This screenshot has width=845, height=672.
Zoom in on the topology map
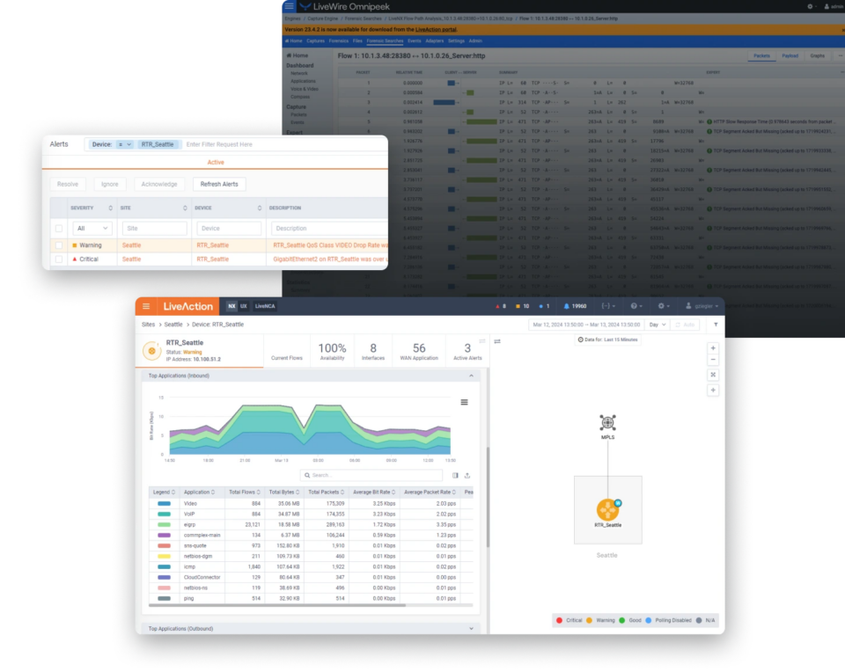pos(713,347)
